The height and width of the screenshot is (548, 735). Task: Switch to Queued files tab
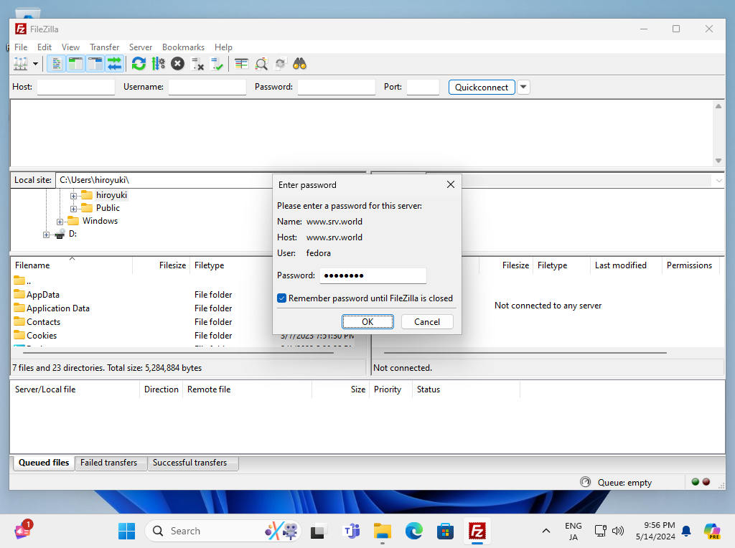[x=44, y=463]
